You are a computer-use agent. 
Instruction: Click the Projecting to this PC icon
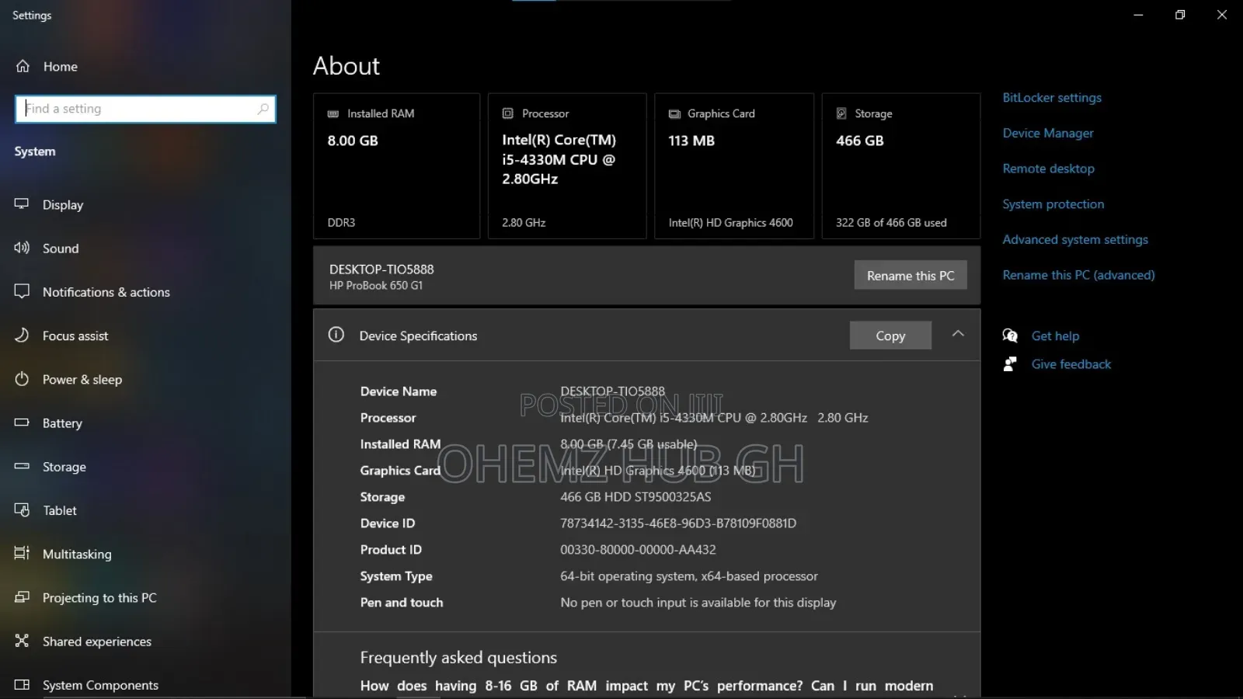22,597
